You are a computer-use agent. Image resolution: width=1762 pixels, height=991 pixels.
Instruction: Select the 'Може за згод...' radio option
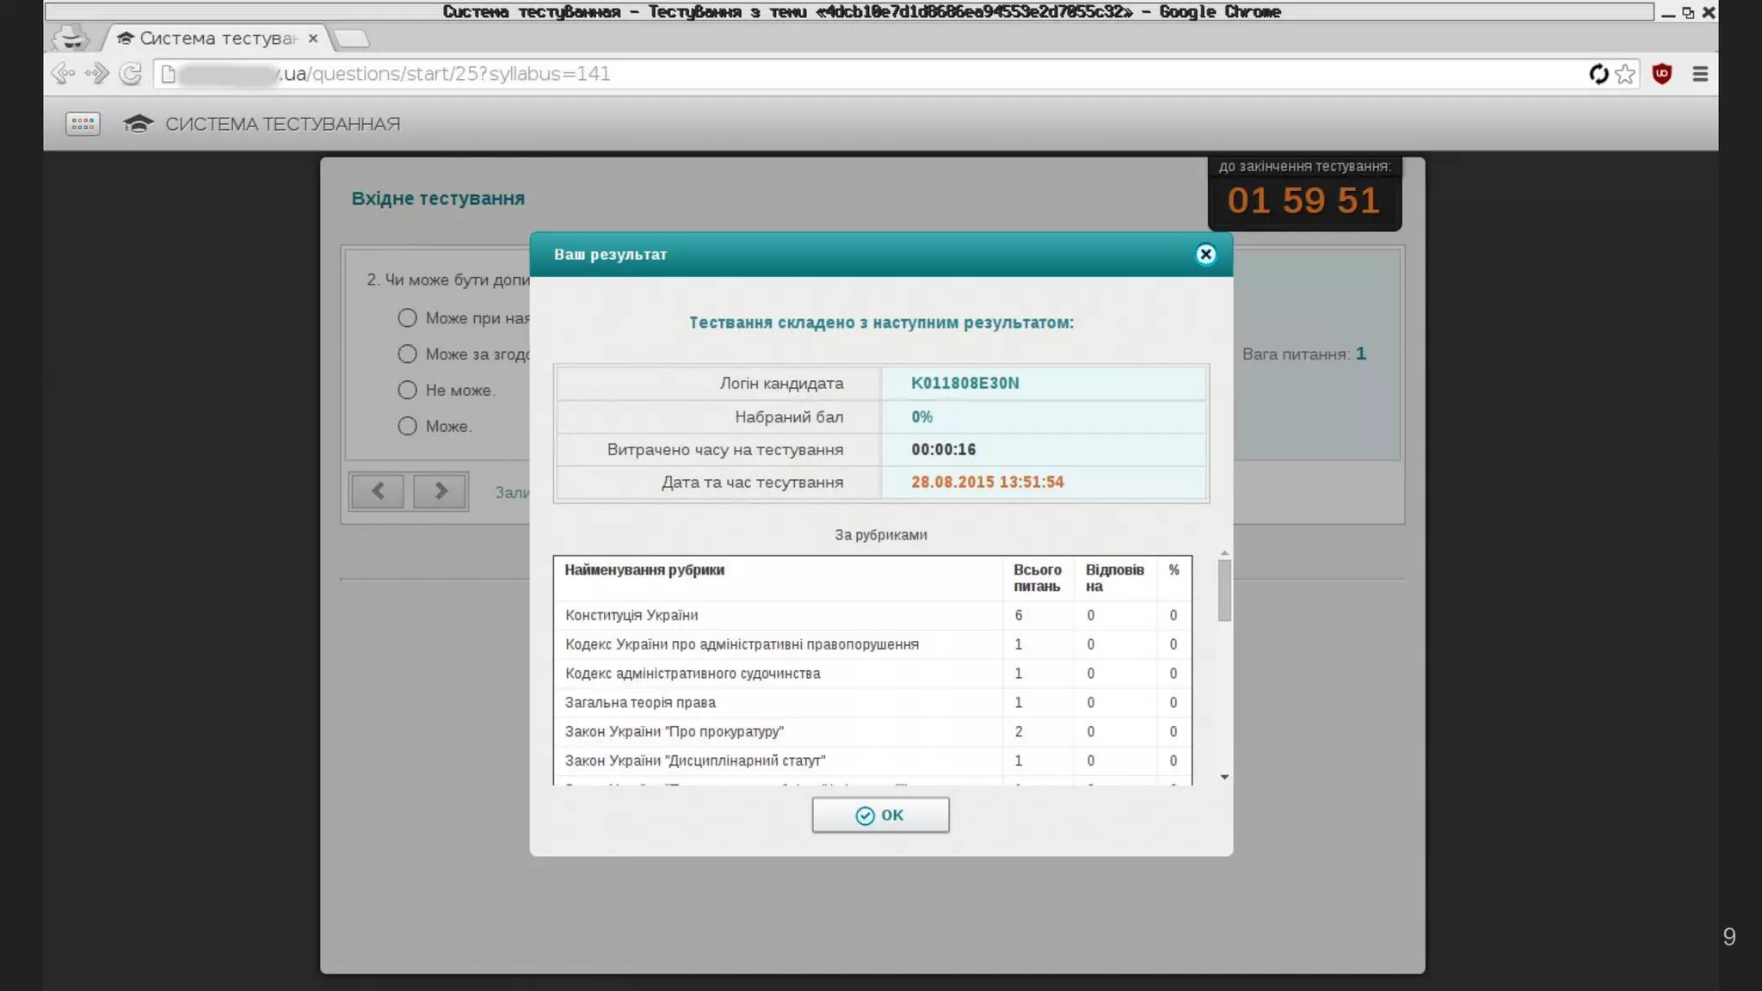tap(407, 354)
